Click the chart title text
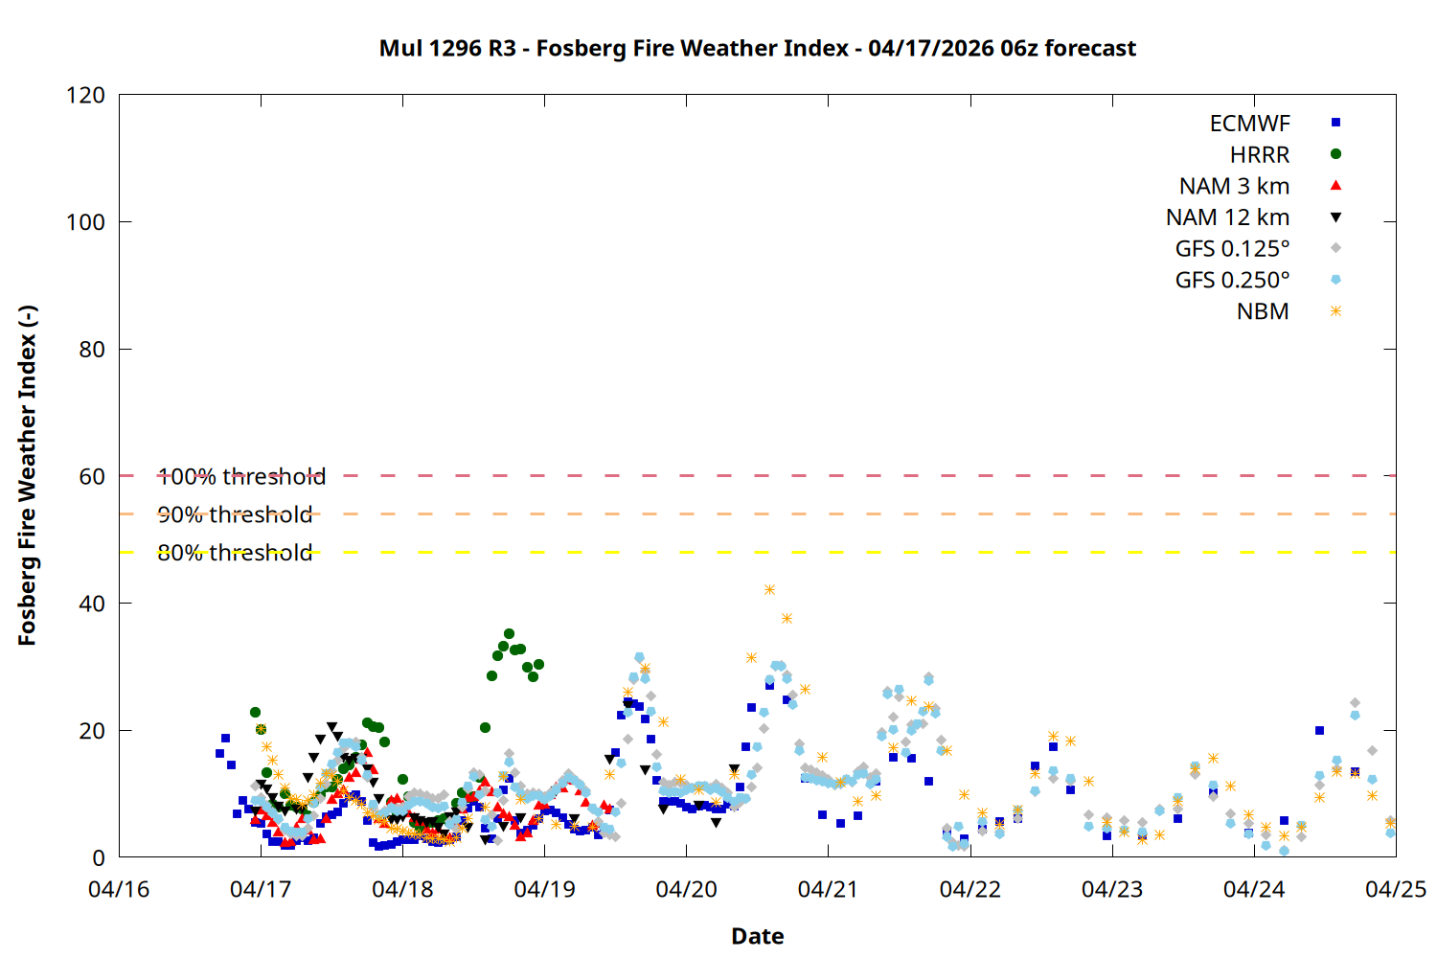The height and width of the screenshot is (958, 1437). pos(757,49)
